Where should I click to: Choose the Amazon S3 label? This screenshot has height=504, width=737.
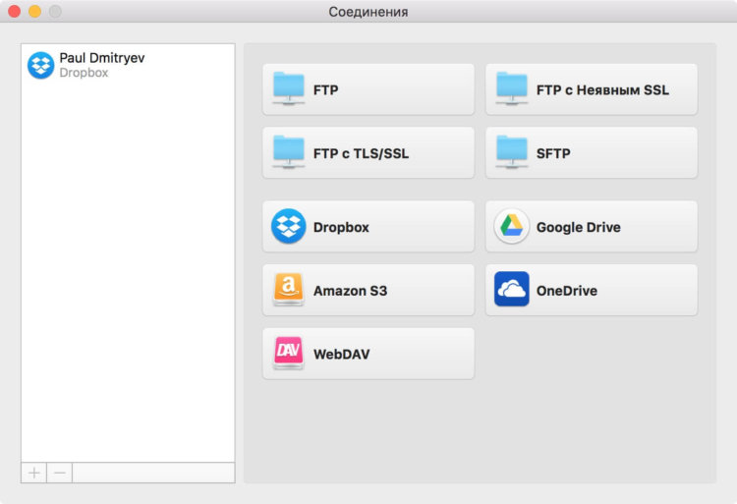(x=350, y=291)
